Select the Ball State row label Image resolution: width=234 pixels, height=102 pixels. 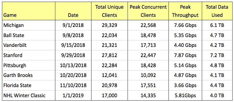pos(29,35)
